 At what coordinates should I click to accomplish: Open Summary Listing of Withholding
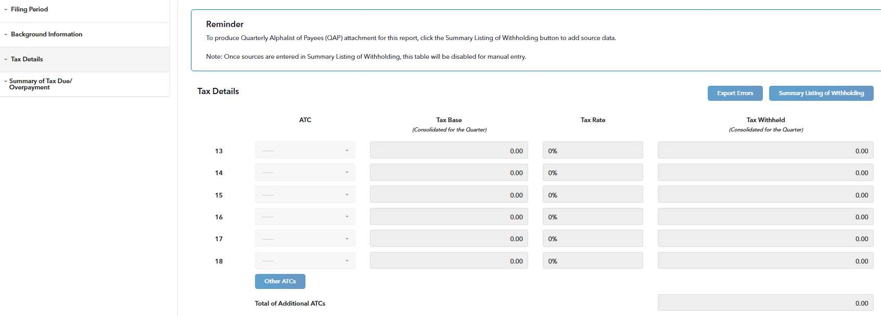pyautogui.click(x=821, y=94)
